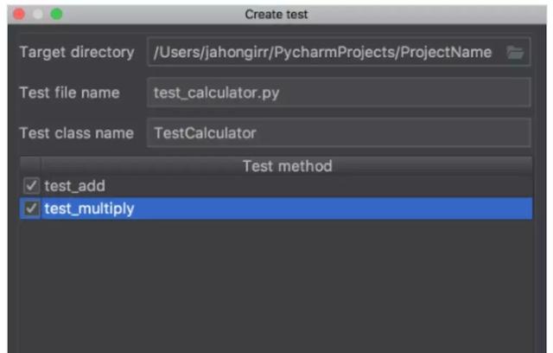Click the Test class name label

[x=77, y=133]
